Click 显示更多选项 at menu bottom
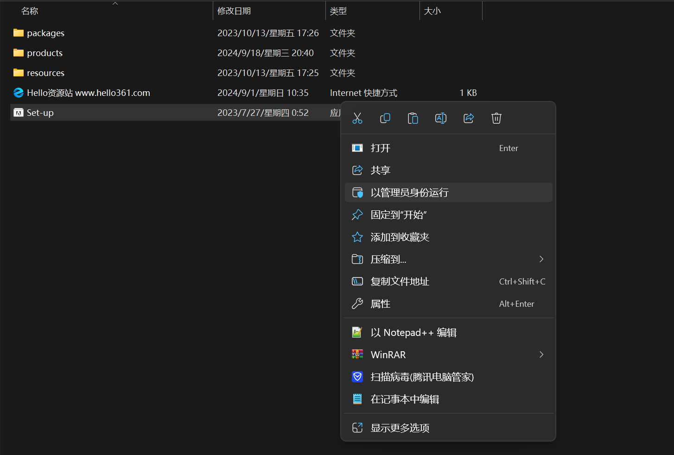 point(400,428)
